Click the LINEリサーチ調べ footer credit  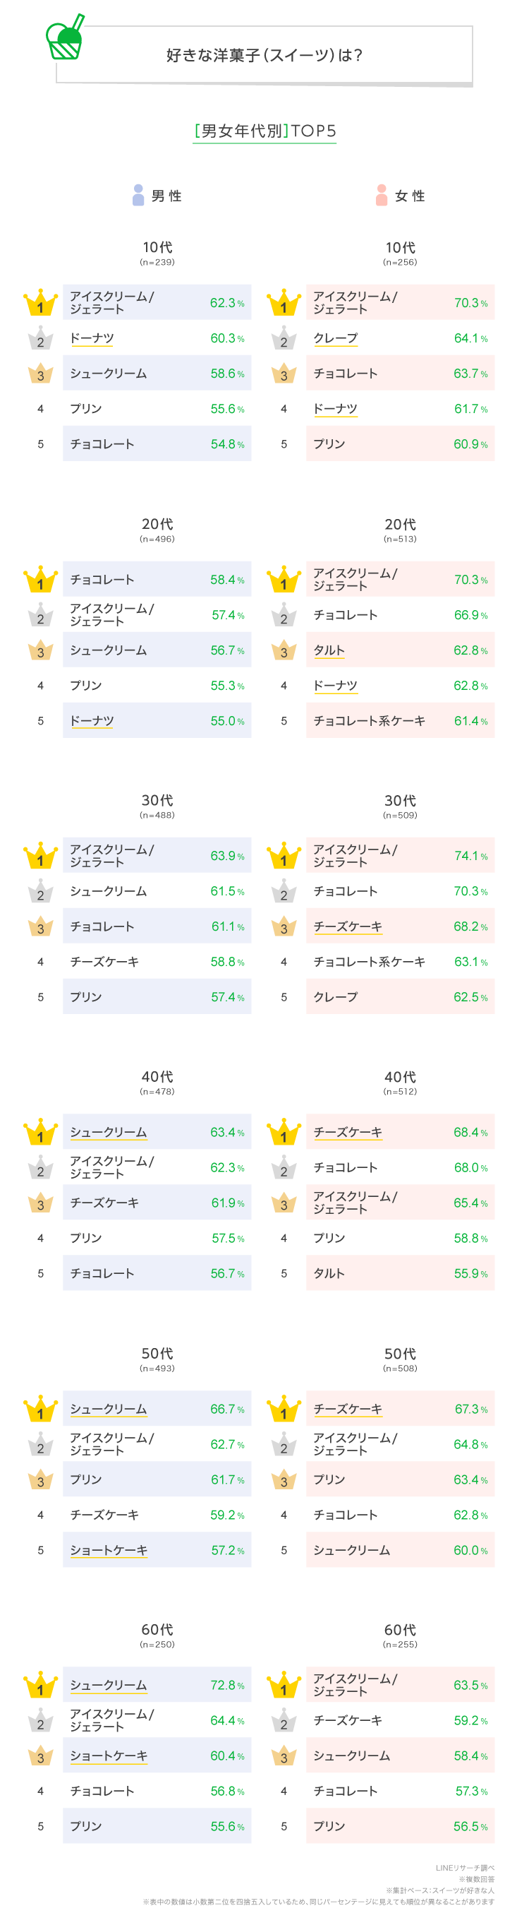465,1869
